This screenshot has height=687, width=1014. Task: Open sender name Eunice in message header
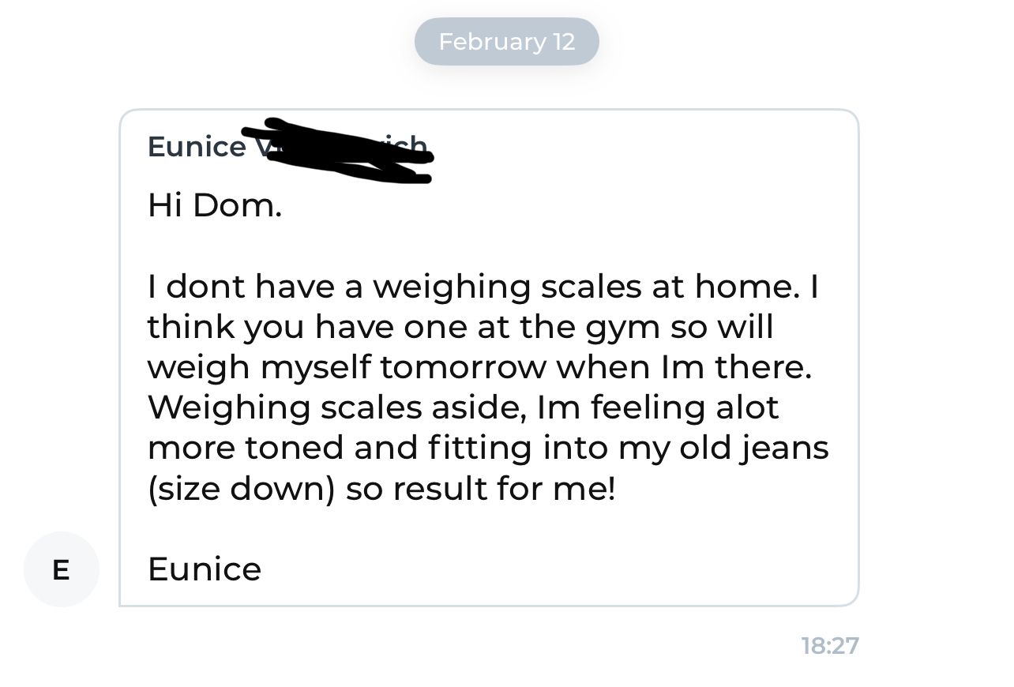[x=196, y=147]
